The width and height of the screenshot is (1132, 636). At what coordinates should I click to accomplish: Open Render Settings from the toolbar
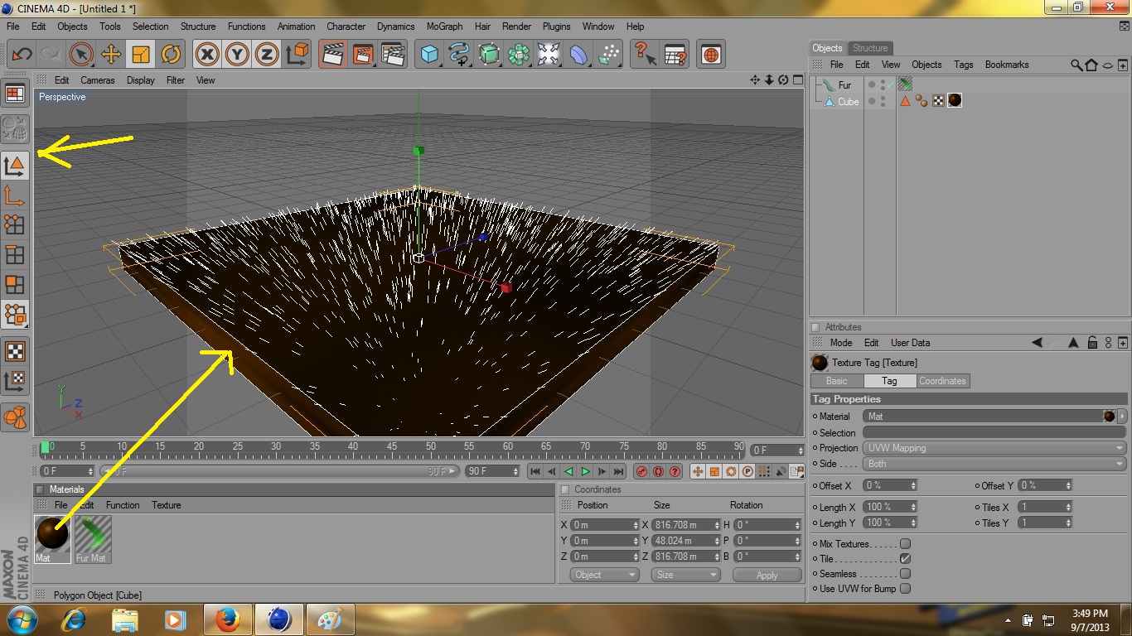[x=393, y=54]
